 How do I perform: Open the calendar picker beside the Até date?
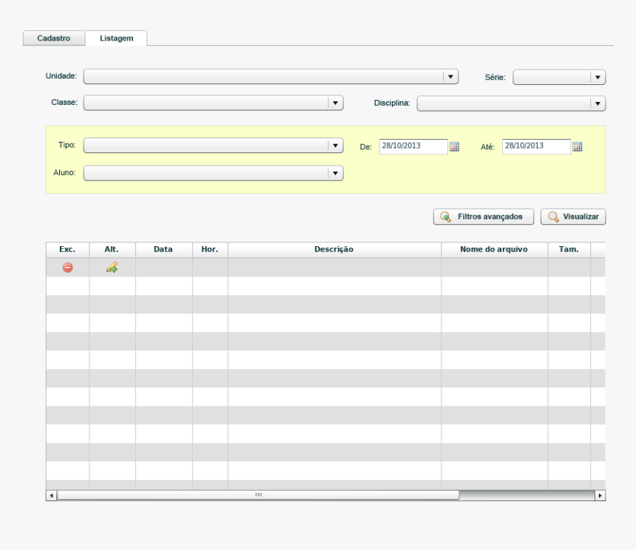point(578,146)
